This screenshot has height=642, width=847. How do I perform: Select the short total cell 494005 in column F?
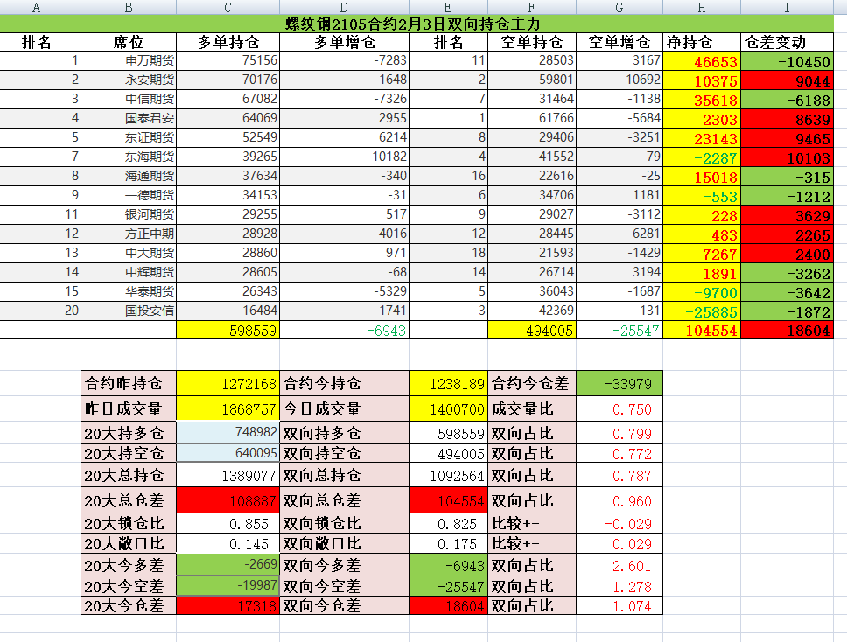point(532,331)
